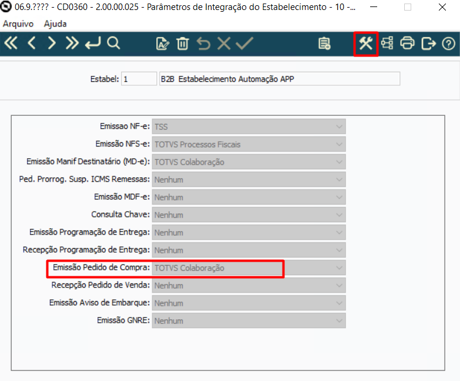Go to the next record

(52, 44)
